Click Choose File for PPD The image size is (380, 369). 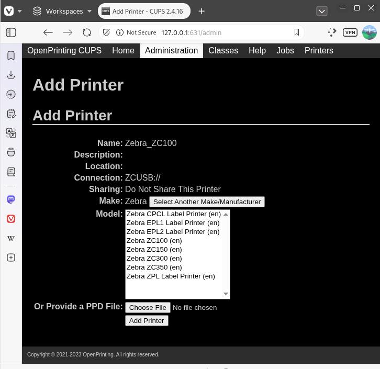click(148, 307)
